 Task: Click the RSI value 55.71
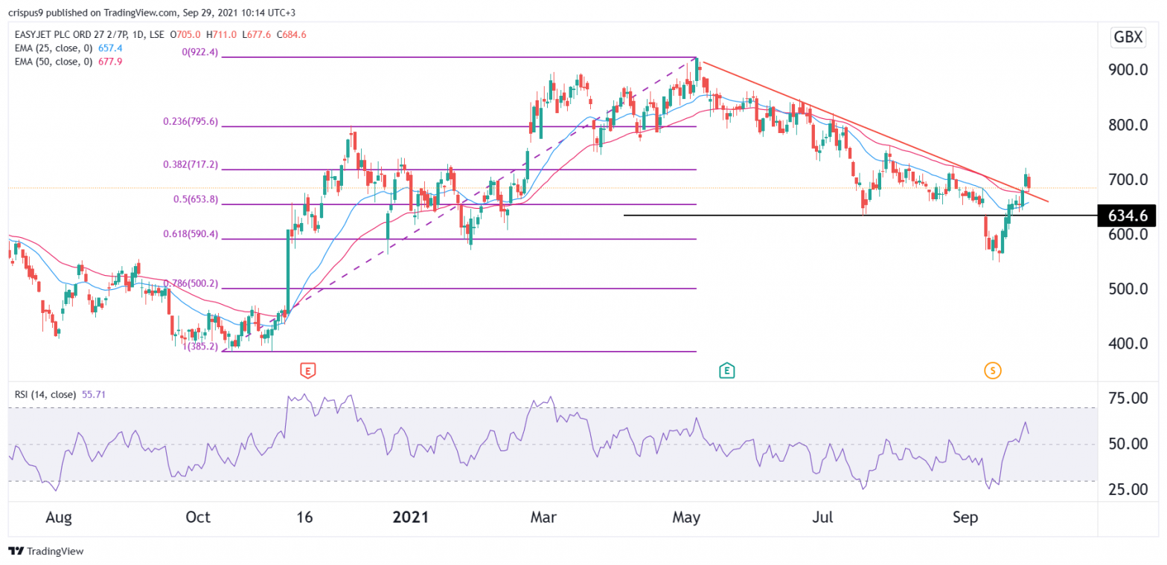(x=94, y=395)
